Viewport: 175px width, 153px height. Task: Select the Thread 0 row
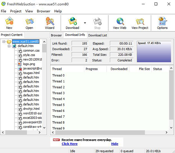coord(110,76)
